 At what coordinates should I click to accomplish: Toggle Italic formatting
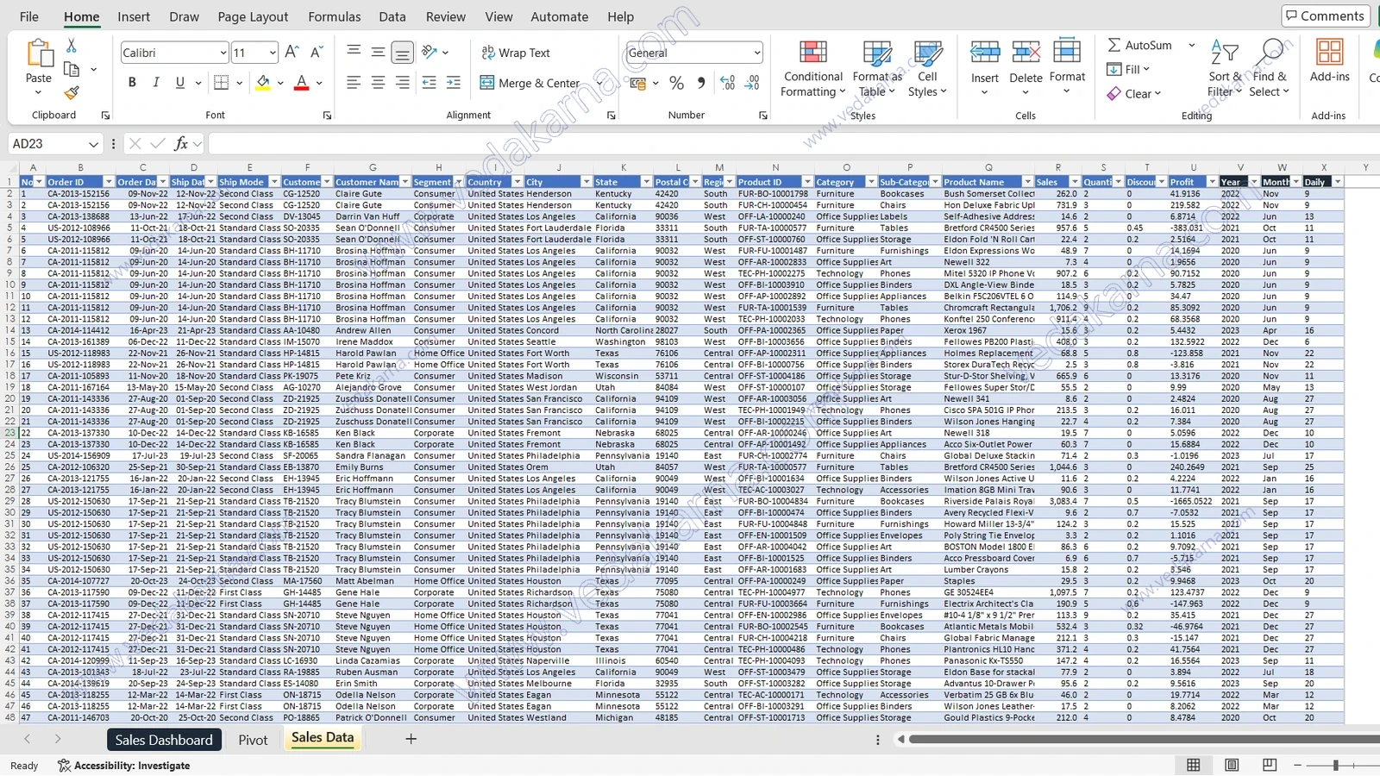click(156, 83)
